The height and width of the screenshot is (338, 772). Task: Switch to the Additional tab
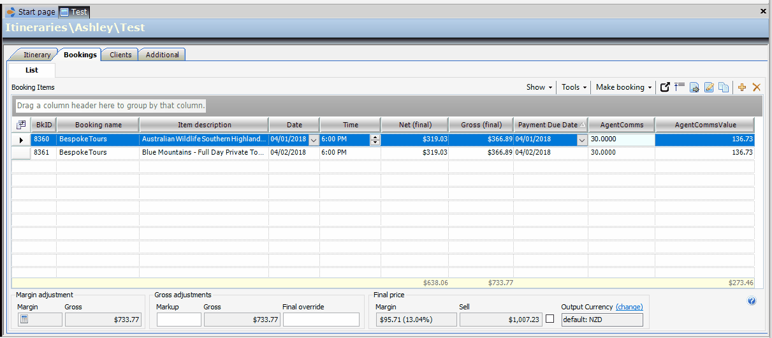pos(163,55)
